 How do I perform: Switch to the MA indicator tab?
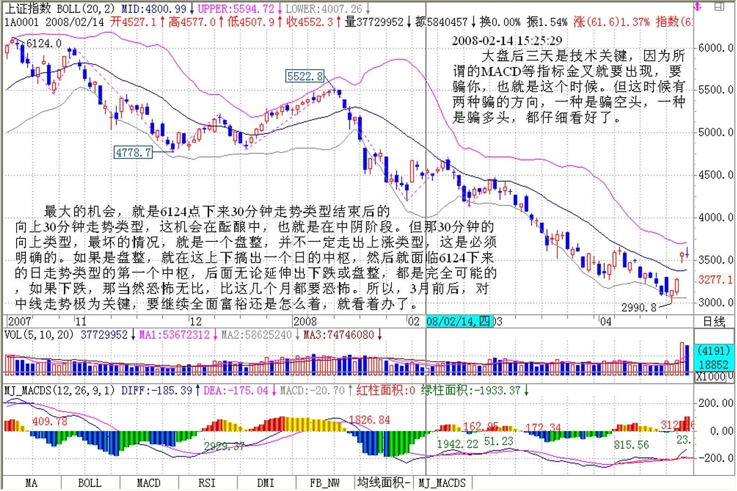point(31,483)
